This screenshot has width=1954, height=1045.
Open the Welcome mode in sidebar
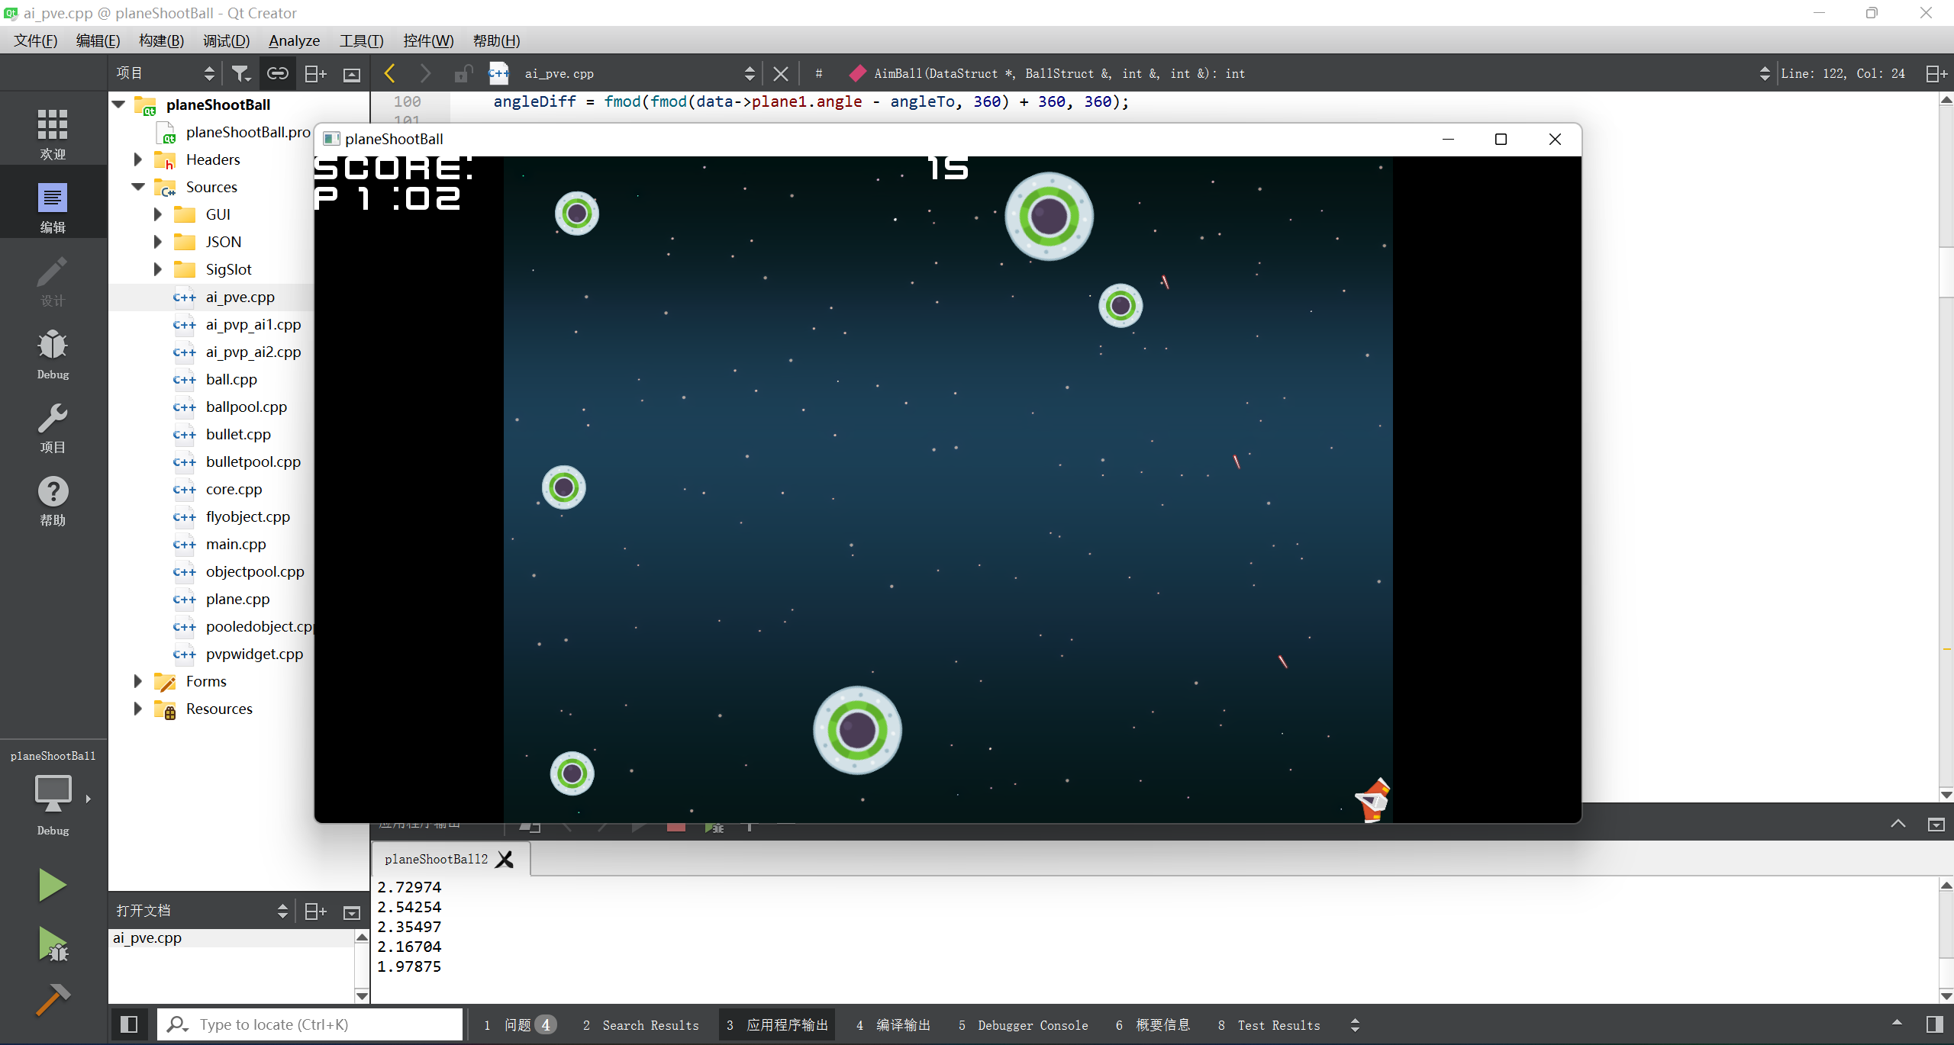(x=53, y=133)
